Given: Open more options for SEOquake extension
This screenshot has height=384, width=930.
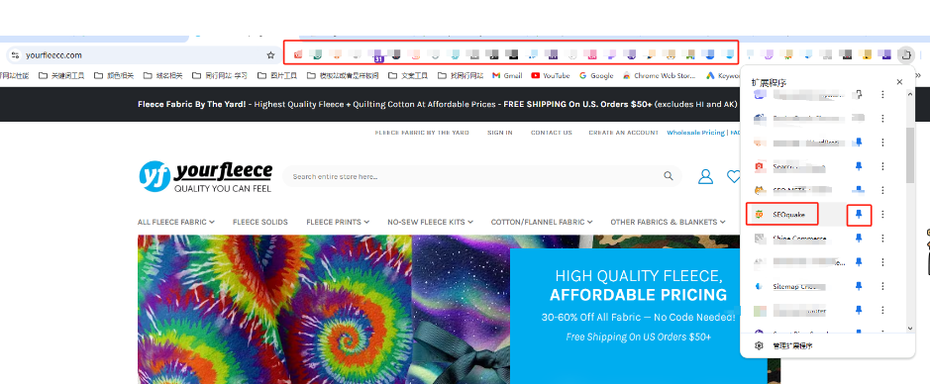Looking at the screenshot, I should pyautogui.click(x=882, y=215).
